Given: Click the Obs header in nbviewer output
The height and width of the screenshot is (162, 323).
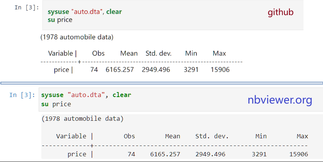Looking at the screenshot, I should tap(129, 136).
